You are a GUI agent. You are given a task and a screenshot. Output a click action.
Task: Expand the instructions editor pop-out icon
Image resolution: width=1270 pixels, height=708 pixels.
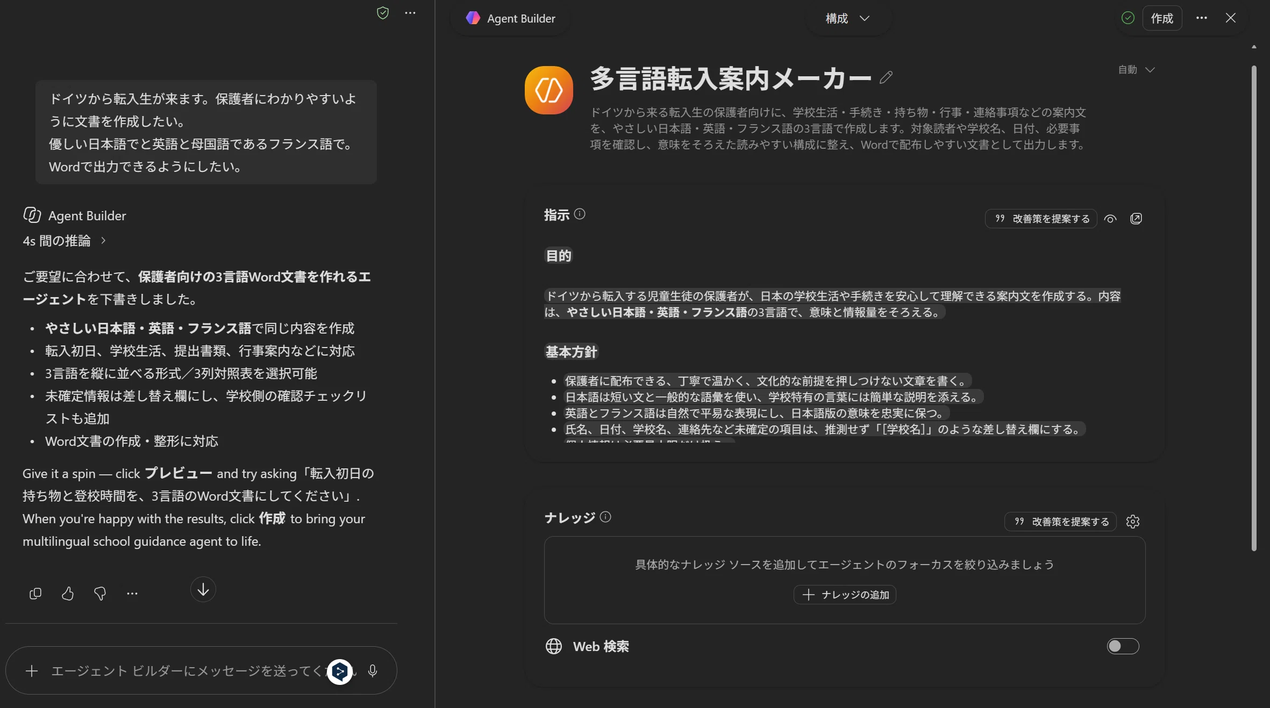pos(1136,219)
